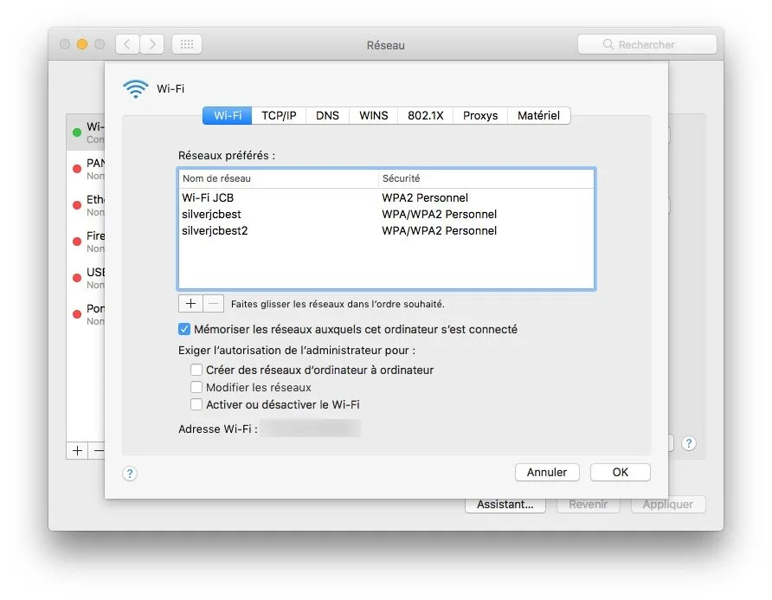The height and width of the screenshot is (600, 772).
Task: Open help from sheet question mark button
Action: [130, 474]
